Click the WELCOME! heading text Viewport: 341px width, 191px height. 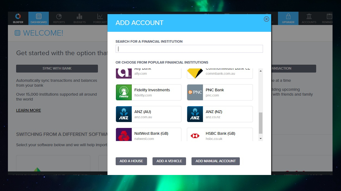(43, 33)
